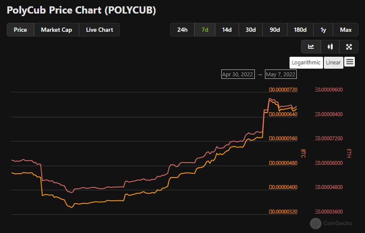Click BTC axis label 0.00000480
The height and width of the screenshot is (233, 365).
click(x=283, y=163)
